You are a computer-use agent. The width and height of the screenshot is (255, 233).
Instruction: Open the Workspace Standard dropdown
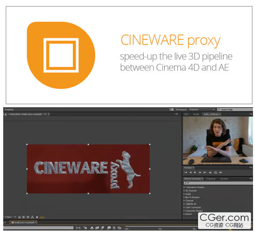pos(202,110)
